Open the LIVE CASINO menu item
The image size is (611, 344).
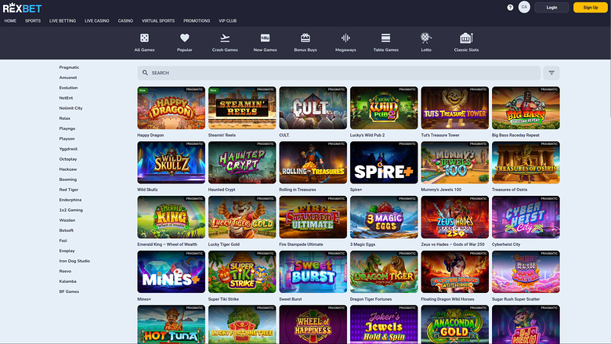pos(96,21)
